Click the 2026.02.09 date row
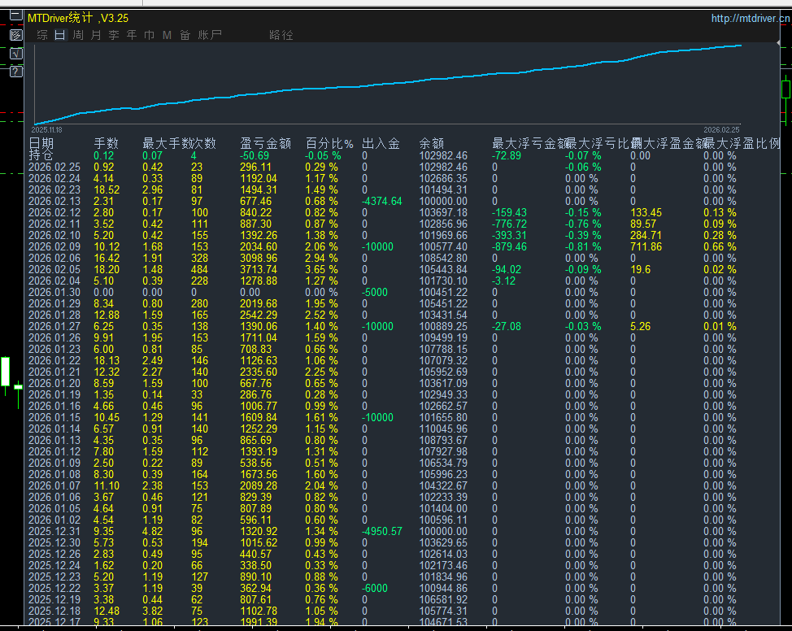This screenshot has width=792, height=631. (54, 246)
